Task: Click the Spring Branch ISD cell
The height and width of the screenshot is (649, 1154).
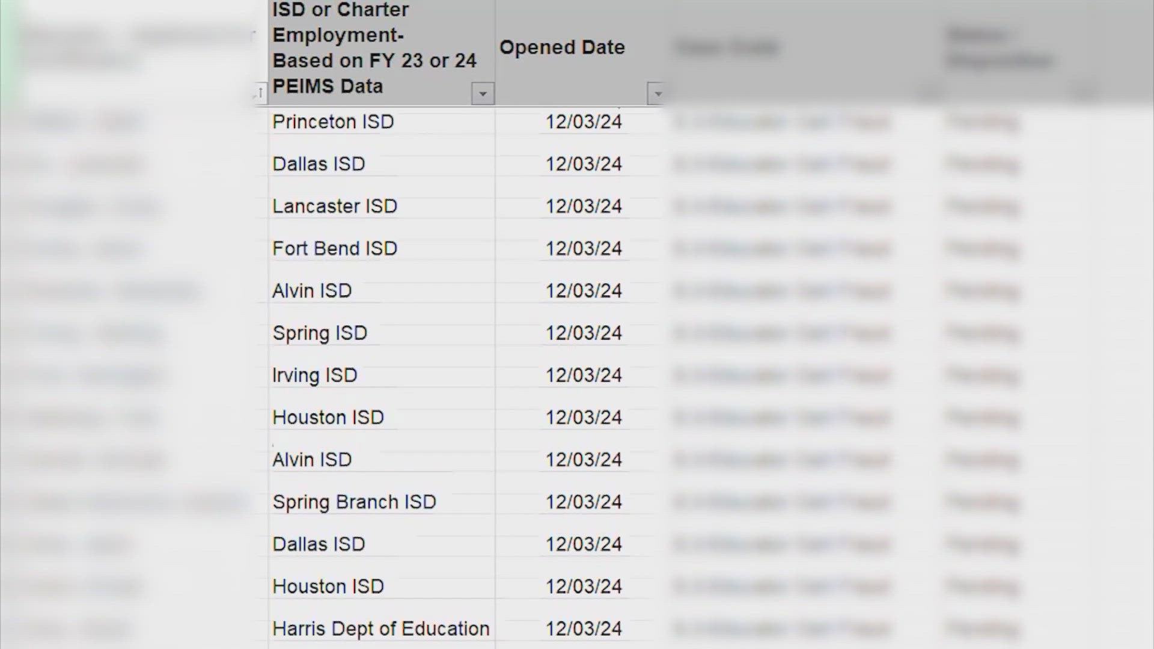Action: pos(382,502)
